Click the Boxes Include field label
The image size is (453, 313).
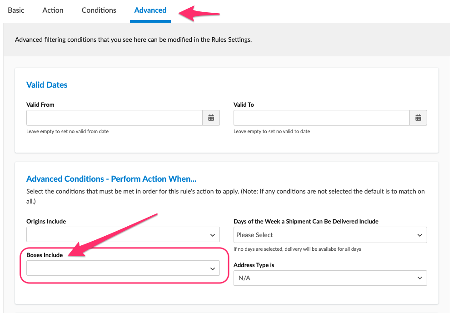45,255
